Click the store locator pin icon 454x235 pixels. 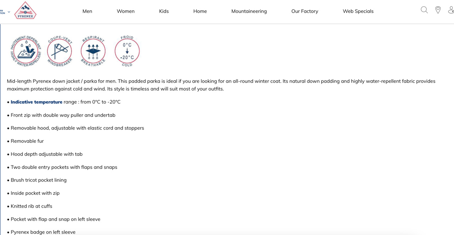(x=438, y=10)
